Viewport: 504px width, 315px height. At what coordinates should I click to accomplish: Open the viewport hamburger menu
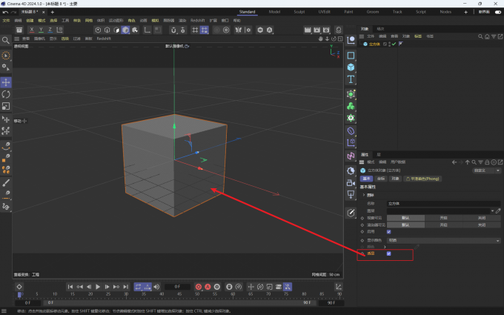coord(17,39)
